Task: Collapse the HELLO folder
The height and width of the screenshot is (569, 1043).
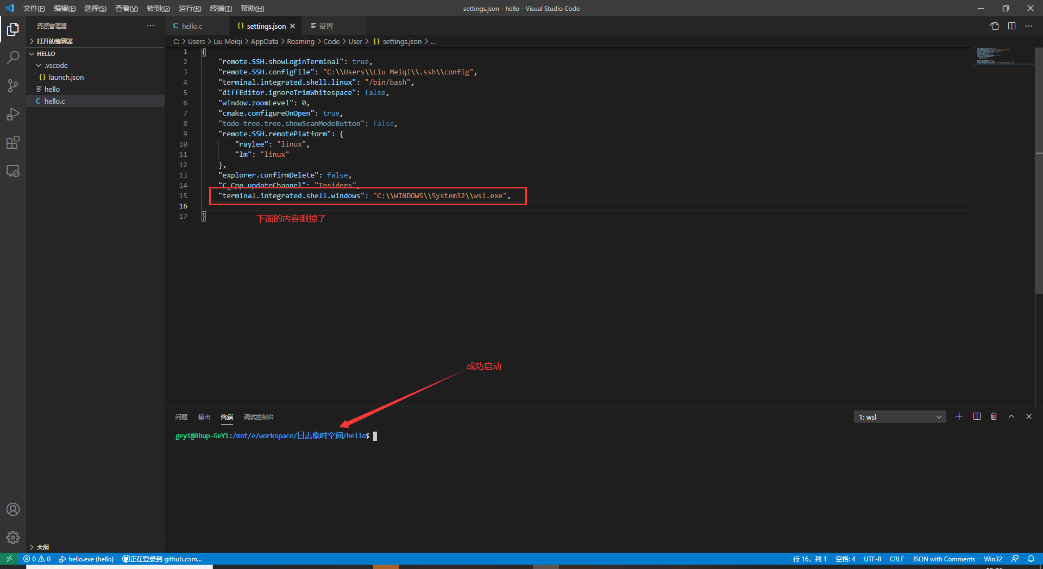Action: 31,53
